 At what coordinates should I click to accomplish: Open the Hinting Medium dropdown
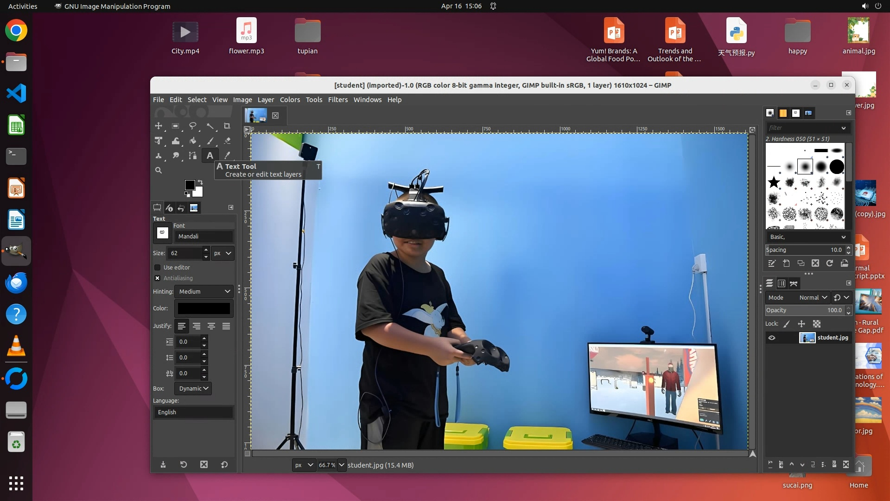pyautogui.click(x=204, y=291)
